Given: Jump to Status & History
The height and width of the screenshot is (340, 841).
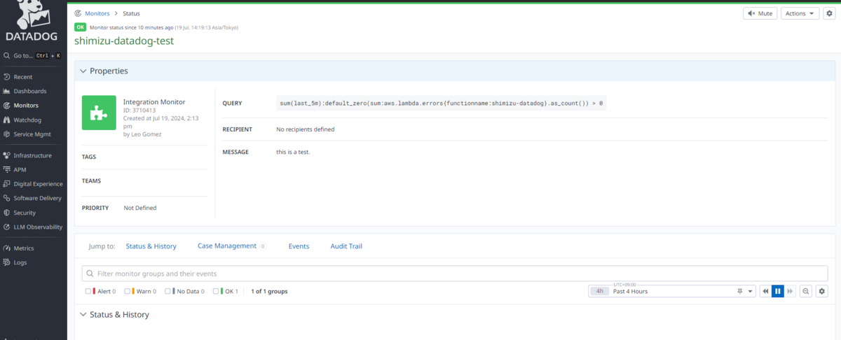Looking at the screenshot, I should click(x=151, y=246).
